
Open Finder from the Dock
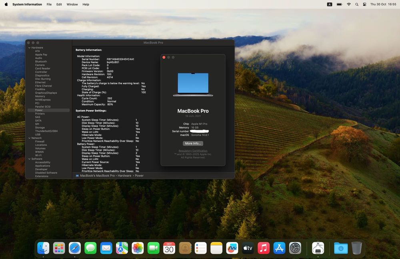[43, 248]
